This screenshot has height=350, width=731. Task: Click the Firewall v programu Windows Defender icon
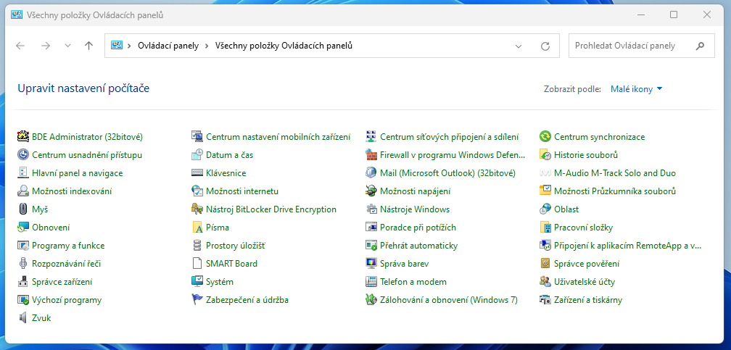coord(371,155)
